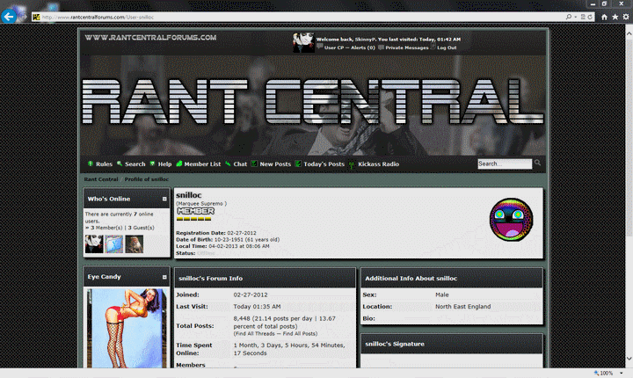Click snilloc's rainbow smiley avatar
Image resolution: width=633 pixels, height=378 pixels.
[511, 219]
